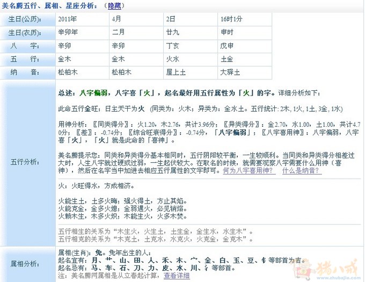Select the 2日 birthday cell
Screen dimensions: 365x282
click(x=191, y=19)
